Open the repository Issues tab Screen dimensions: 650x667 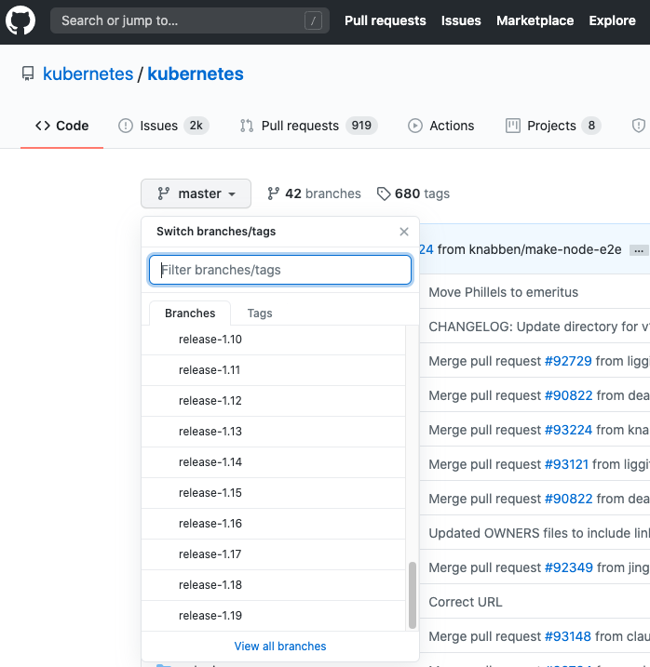click(164, 126)
